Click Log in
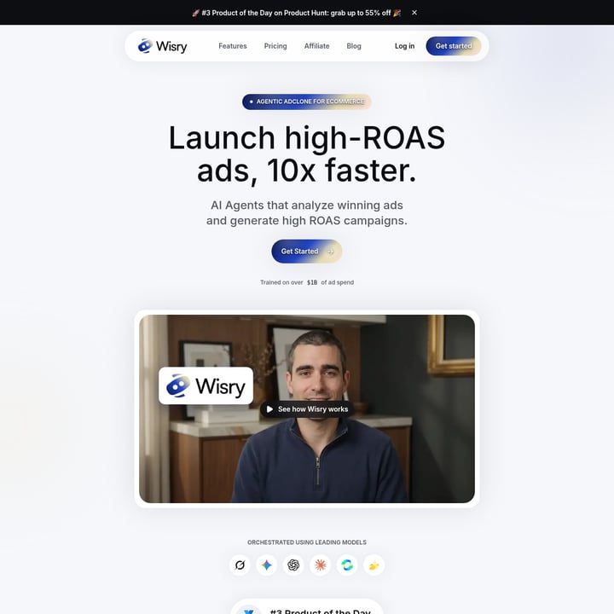The height and width of the screenshot is (614, 614). pos(404,46)
